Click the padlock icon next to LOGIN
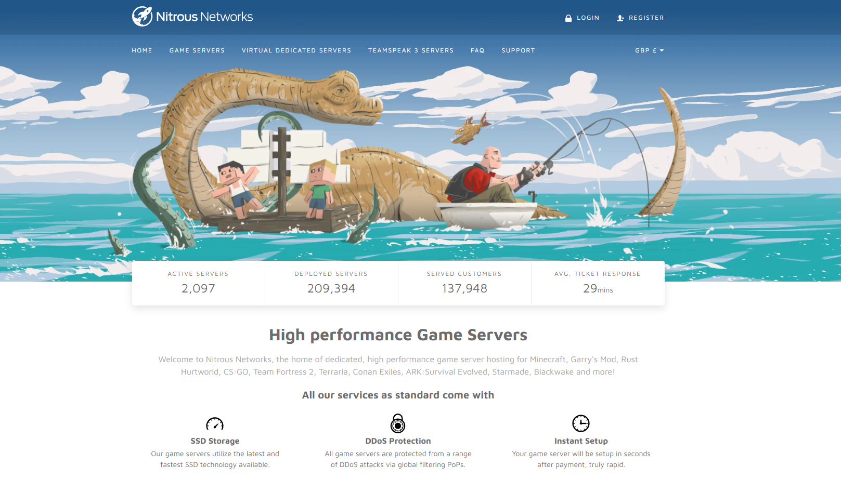 [x=567, y=17]
